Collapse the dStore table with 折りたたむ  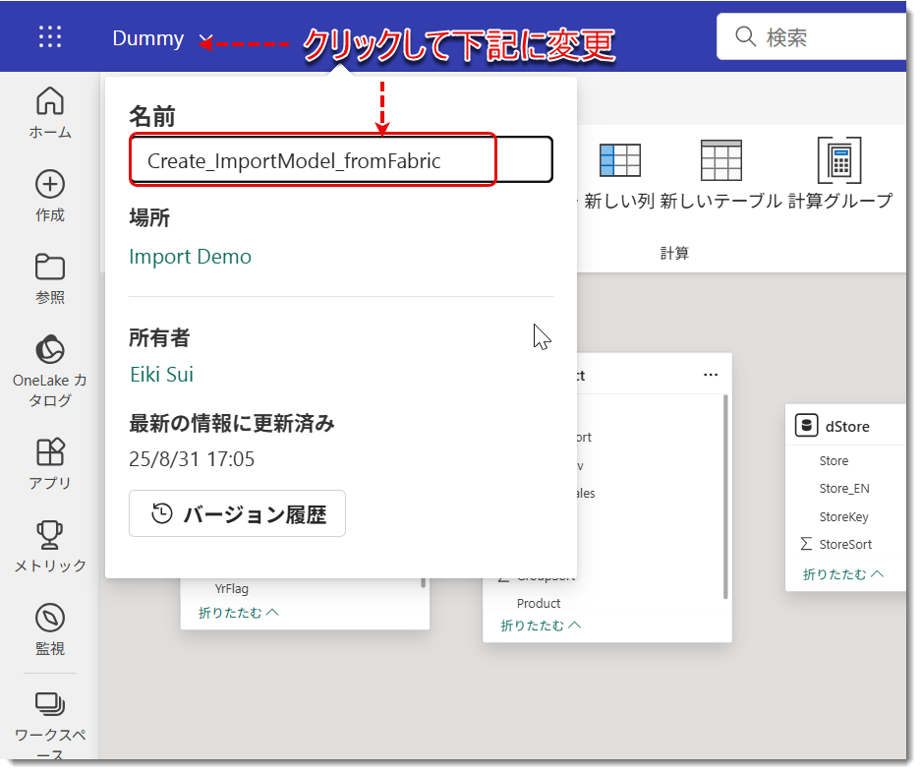tap(842, 574)
